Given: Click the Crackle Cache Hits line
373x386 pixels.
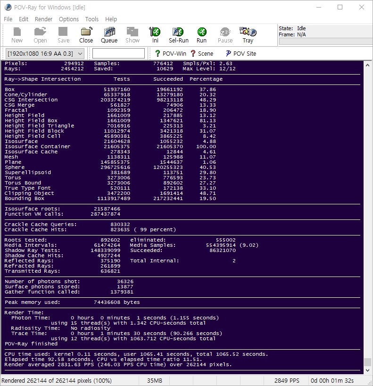Looking at the screenshot, I should (90, 229).
